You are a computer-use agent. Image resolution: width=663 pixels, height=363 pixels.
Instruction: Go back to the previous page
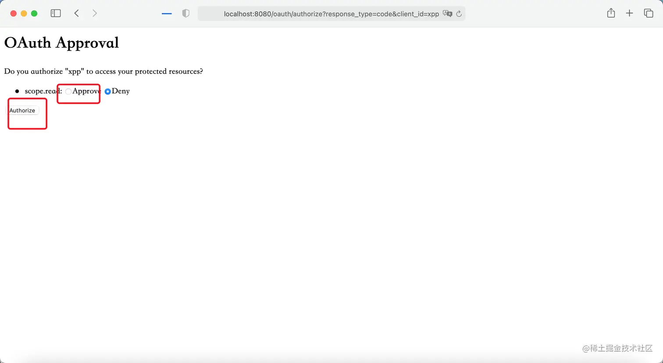pos(77,14)
